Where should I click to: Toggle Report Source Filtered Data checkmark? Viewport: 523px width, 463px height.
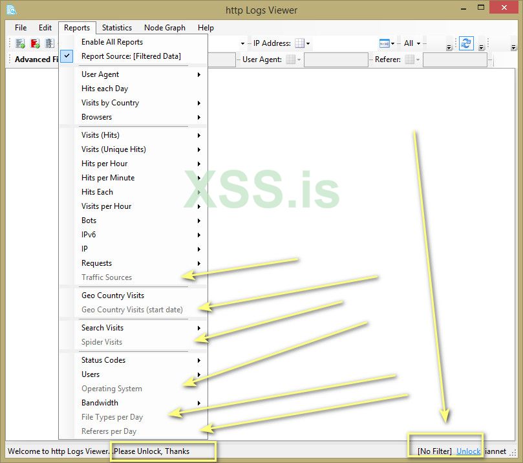click(x=67, y=56)
